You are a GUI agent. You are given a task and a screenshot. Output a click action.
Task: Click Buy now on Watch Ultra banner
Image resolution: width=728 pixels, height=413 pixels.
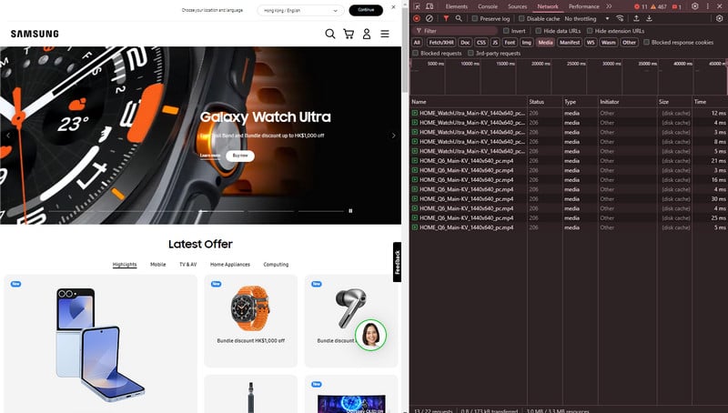[x=240, y=156]
